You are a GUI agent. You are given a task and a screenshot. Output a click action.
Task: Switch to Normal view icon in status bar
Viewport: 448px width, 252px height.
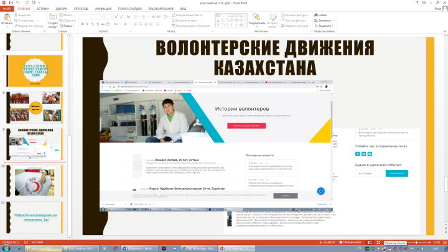pos(370,242)
